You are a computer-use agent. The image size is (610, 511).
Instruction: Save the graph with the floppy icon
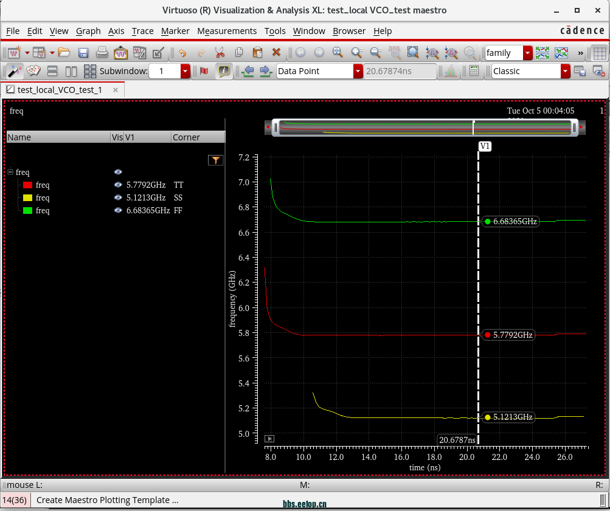[x=83, y=52]
